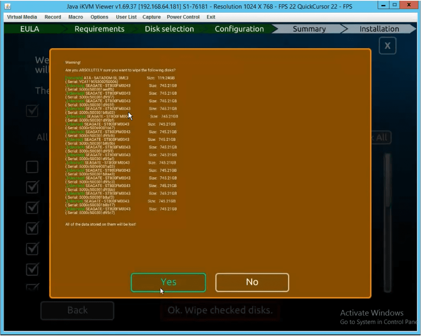The width and height of the screenshot is (421, 336).
Task: Open the Power Control menu
Action: (183, 17)
